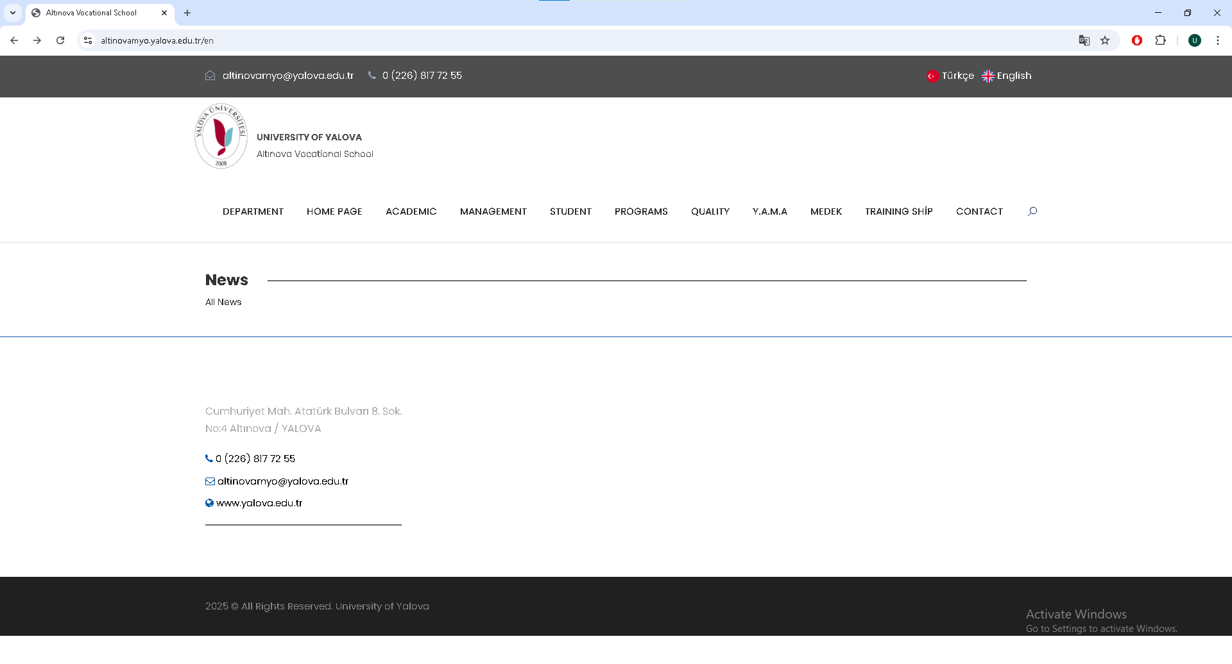The height and width of the screenshot is (664, 1232).
Task: Open site information icon in address bar
Action: tap(88, 40)
